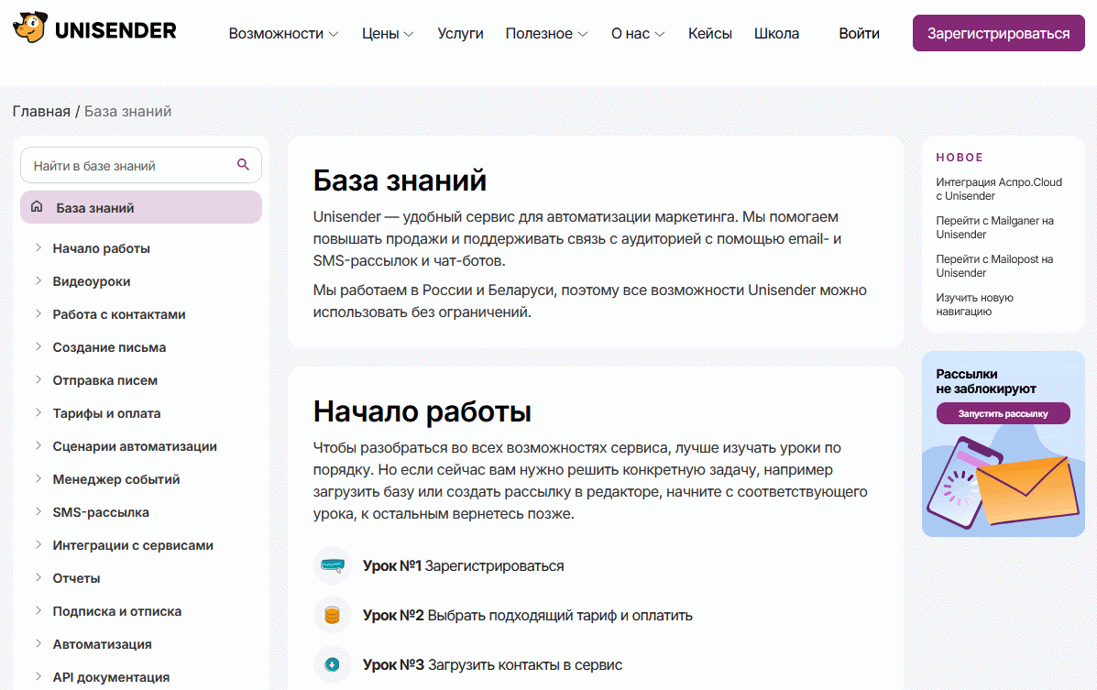Viewport: 1097px width, 690px height.
Task: Expand the Менеджер событий chevron
Action: point(38,478)
